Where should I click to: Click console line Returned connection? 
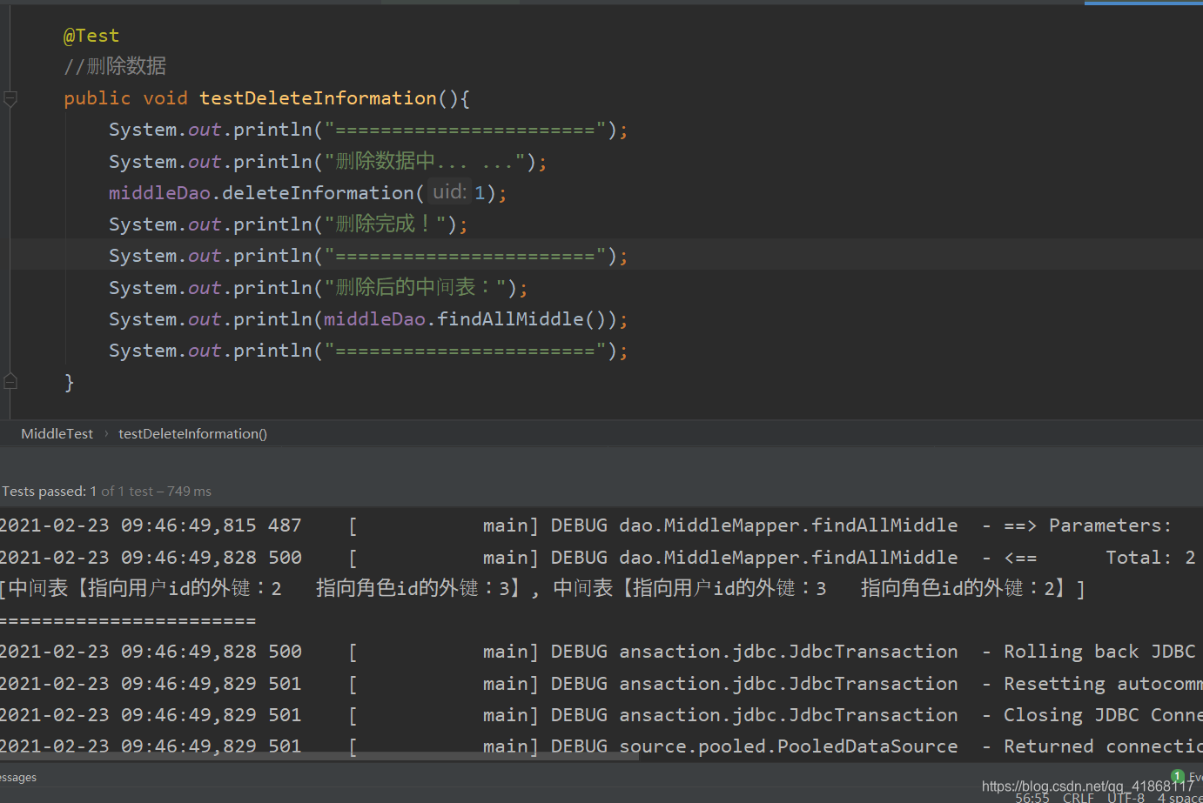tap(601, 746)
